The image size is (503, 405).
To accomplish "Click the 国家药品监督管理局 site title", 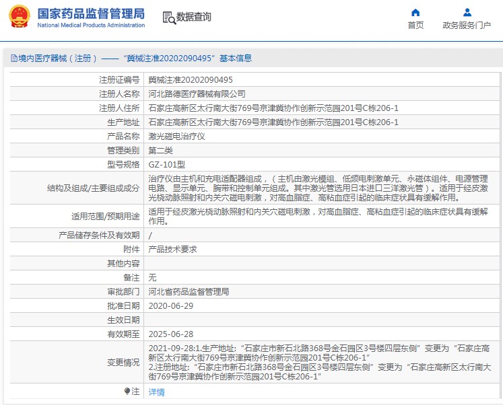I will [x=91, y=13].
